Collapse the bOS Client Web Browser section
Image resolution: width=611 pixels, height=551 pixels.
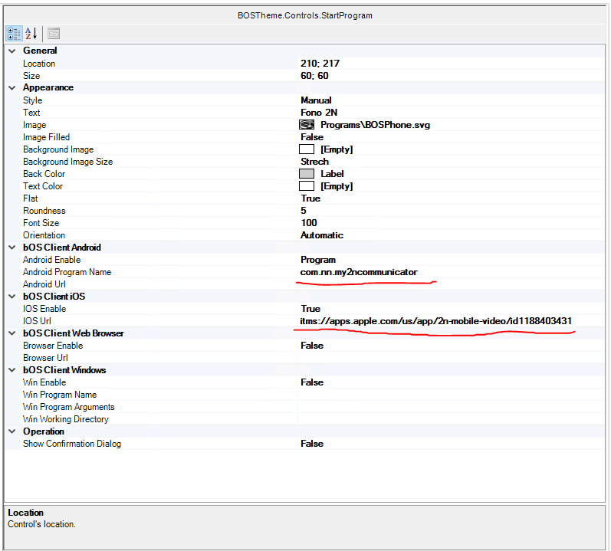(11, 333)
